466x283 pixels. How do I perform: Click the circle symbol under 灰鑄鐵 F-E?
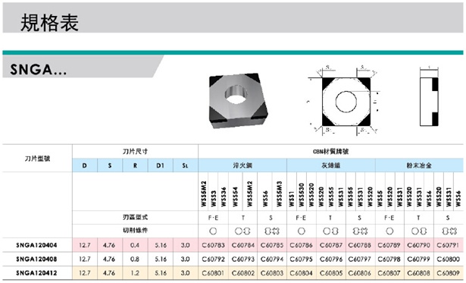tap(302, 231)
